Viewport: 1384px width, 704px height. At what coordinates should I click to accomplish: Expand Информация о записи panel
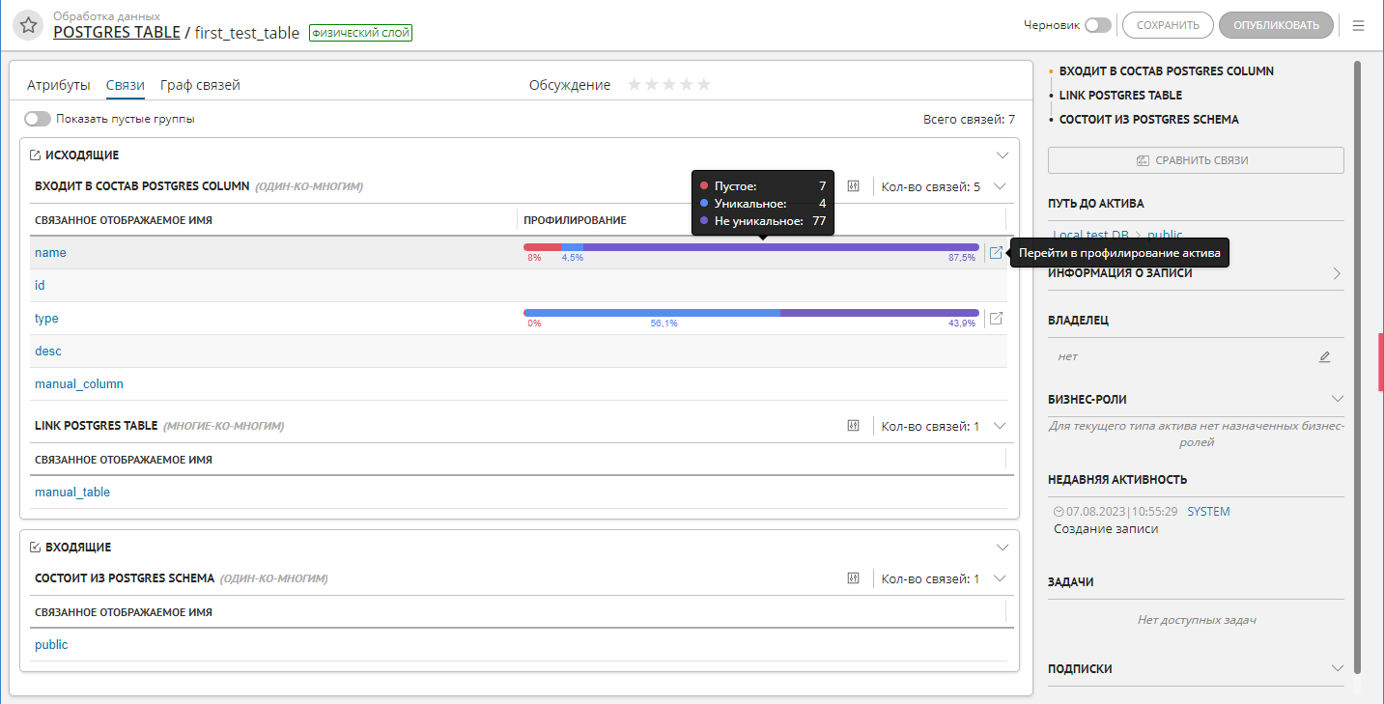tap(1337, 273)
